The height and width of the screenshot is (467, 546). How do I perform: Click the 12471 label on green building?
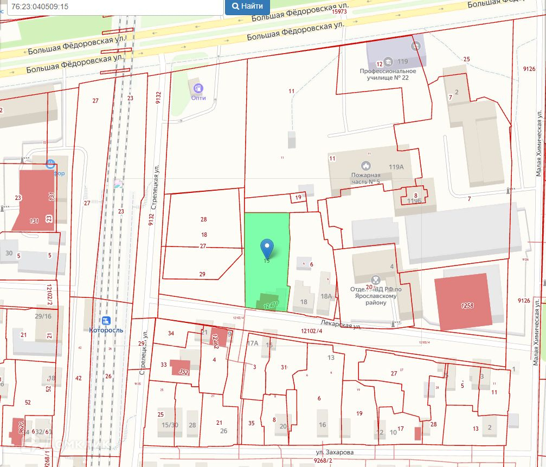(x=271, y=306)
